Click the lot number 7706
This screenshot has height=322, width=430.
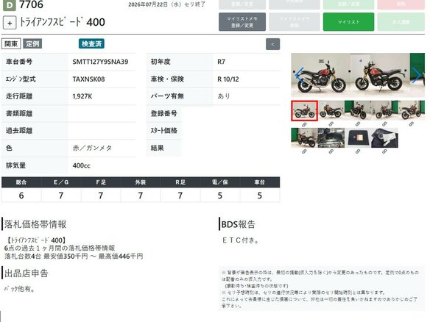pos(31,4)
